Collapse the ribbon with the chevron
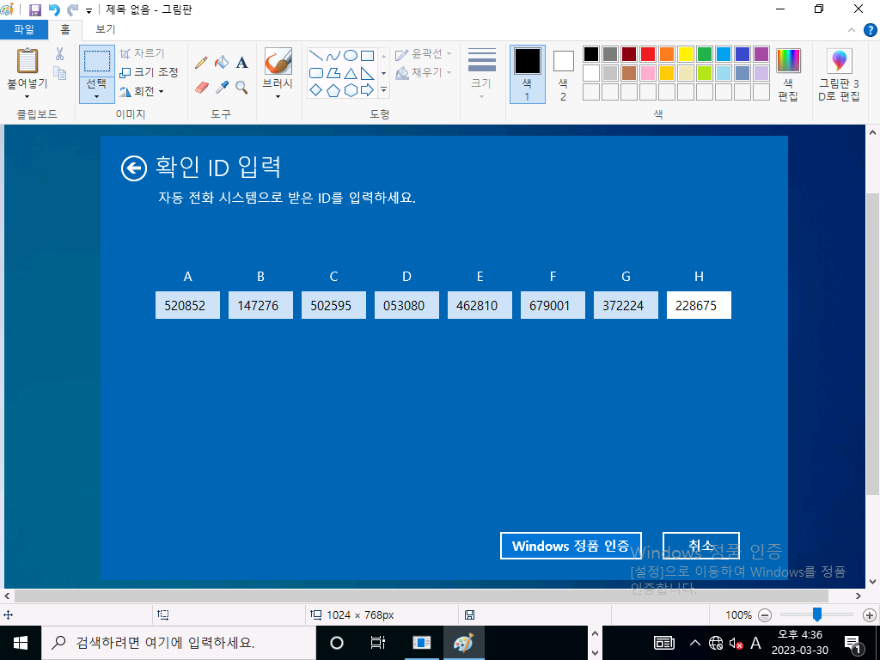The image size is (880, 660). click(x=852, y=30)
